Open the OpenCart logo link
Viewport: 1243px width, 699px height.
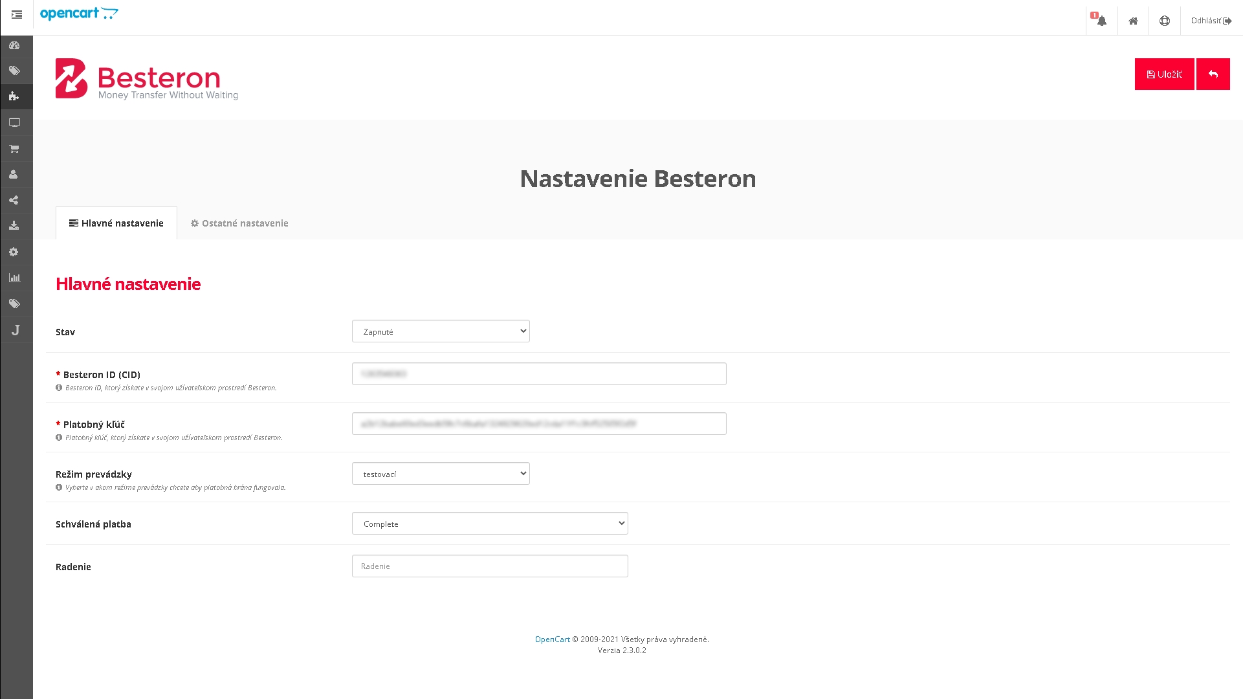pos(79,14)
